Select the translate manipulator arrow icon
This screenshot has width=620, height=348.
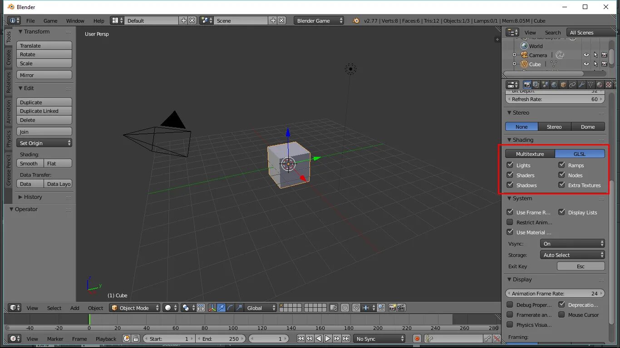point(221,308)
